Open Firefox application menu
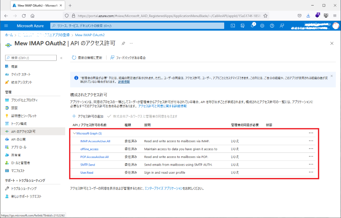 (x=335, y=16)
